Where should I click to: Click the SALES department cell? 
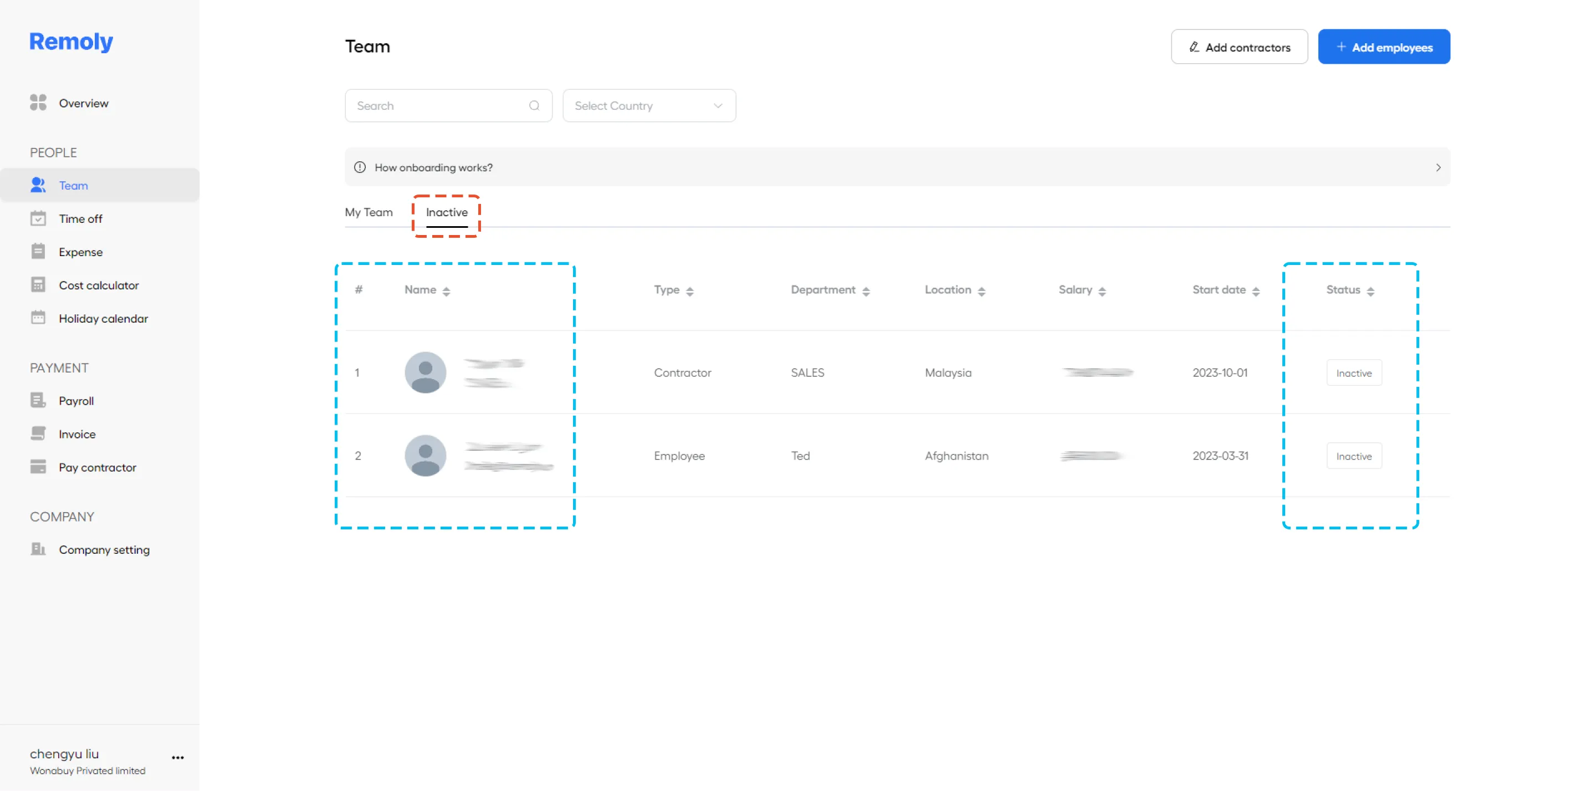807,372
